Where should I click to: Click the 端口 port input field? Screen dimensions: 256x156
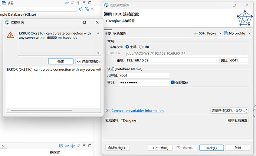pyautogui.click(x=239, y=60)
